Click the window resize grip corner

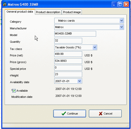tap(128, 126)
